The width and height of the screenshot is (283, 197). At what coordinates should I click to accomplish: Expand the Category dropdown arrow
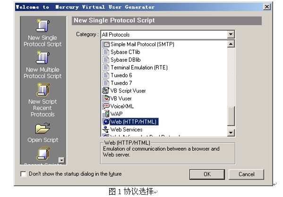tap(231, 34)
